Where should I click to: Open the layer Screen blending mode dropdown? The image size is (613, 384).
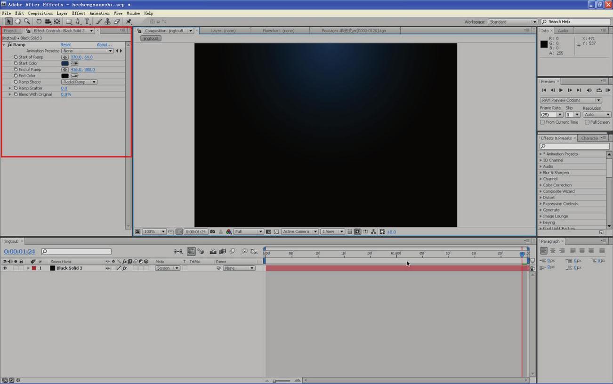tap(168, 268)
